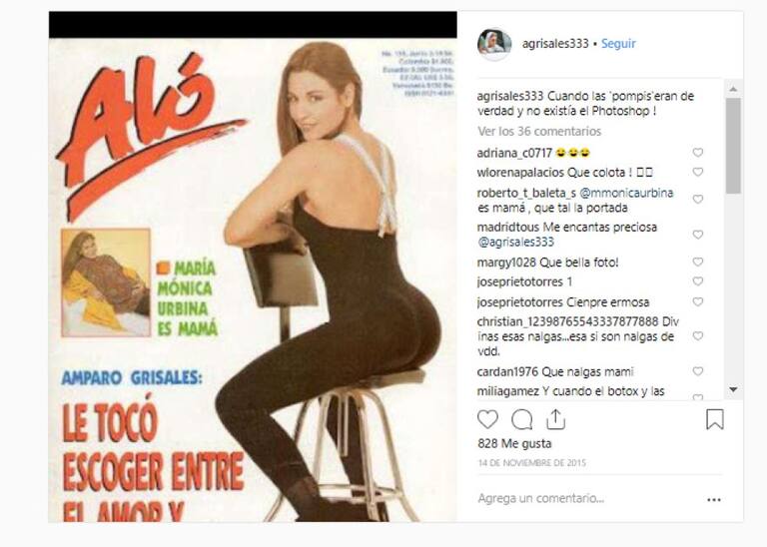767x547 pixels.
Task: Open the 14 de noviembre de 2015 timestamp
Action: (x=531, y=462)
